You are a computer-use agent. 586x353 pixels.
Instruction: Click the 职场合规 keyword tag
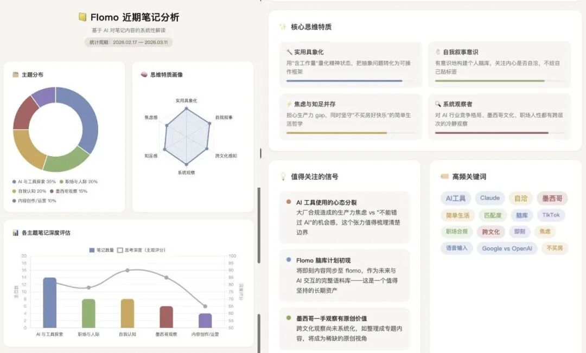[457, 232]
